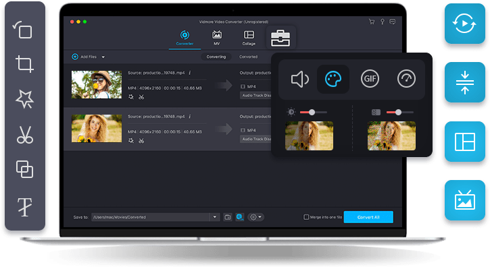490x267 pixels.
Task: Click the shopping cart icon in title bar
Action: tap(372, 22)
